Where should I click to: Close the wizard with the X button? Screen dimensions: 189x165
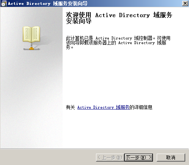[x=185, y=3]
